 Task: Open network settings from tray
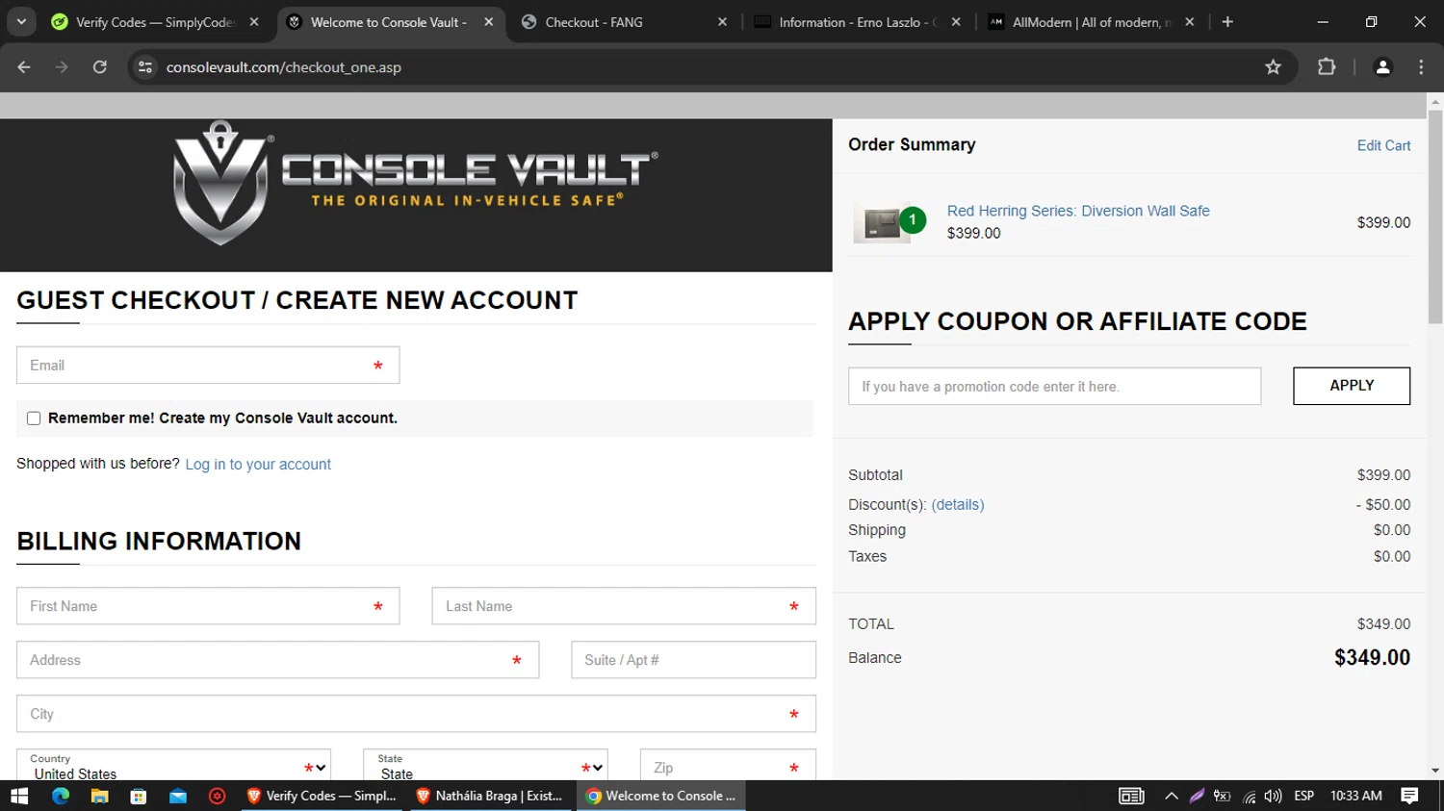(1249, 796)
